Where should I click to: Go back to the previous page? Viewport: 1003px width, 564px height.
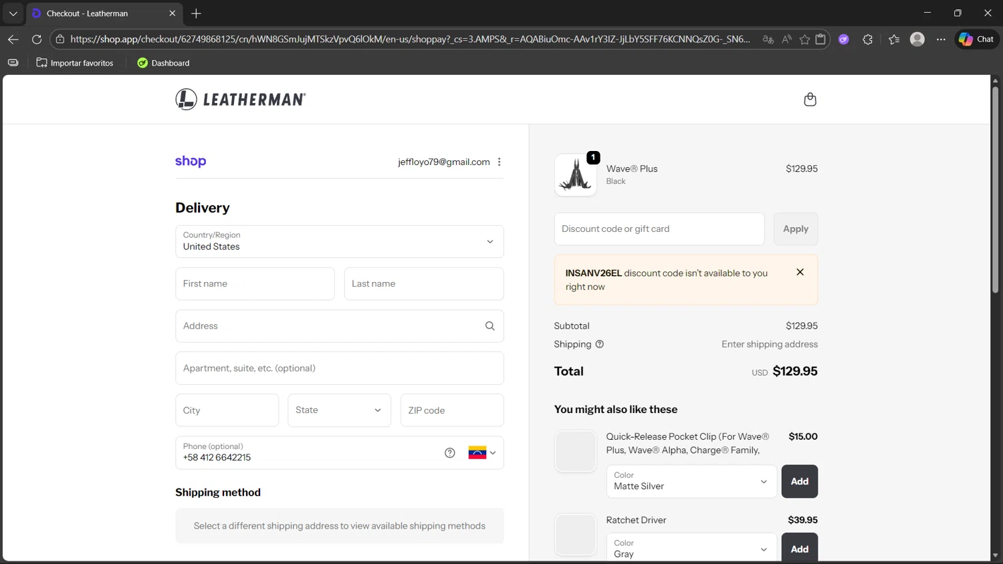point(13,39)
